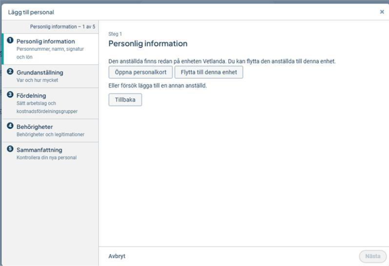
Task: Cancel the wizard with Avbryt
Action: [x=117, y=256]
